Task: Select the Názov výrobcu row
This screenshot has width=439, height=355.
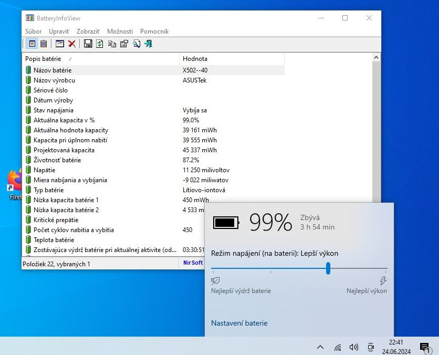Action: point(154,80)
